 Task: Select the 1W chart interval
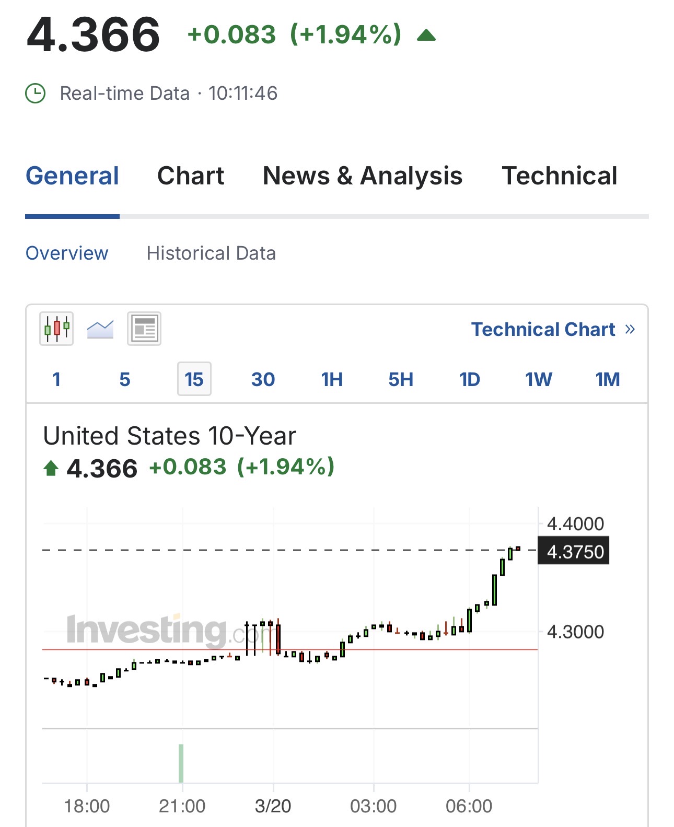click(x=539, y=379)
